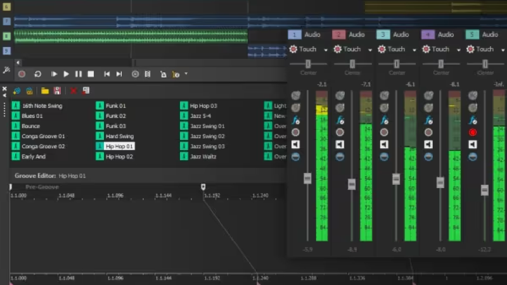
Task: Click the last groove toolbar icon
Action: pyautogui.click(x=86, y=91)
